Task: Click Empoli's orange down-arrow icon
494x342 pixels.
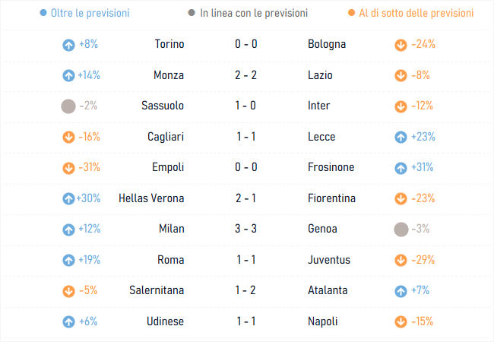Action: (68, 168)
